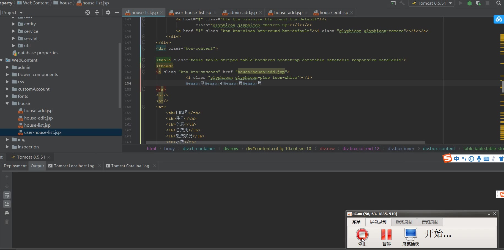
Task: Open Project panel settings gear
Action: pos(108,12)
